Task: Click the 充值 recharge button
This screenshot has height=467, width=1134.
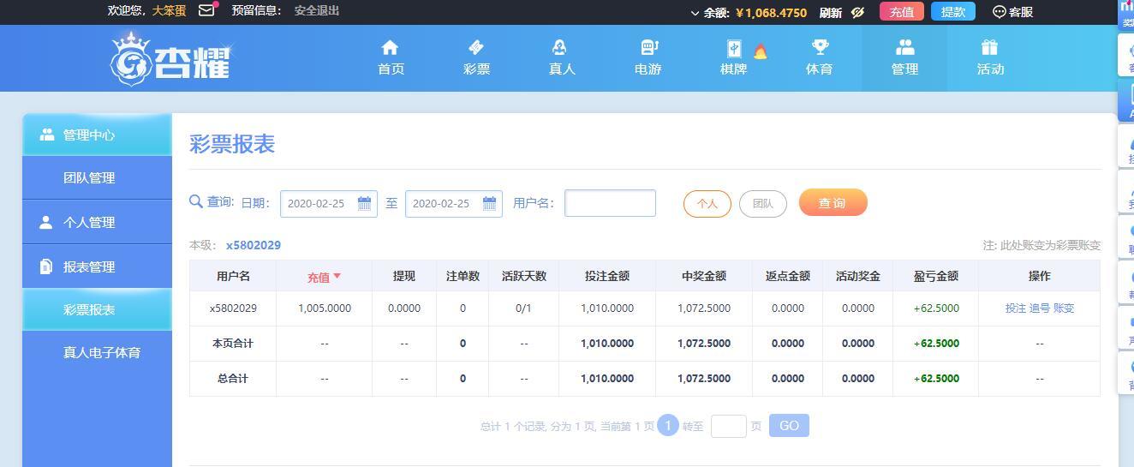Action: click(902, 11)
